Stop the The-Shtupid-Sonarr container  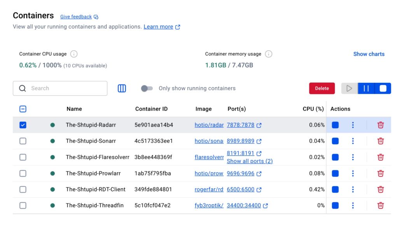pos(335,141)
